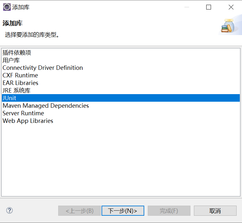242x223 pixels.
Task: Maximize the 添加库 dialog window
Action: pyautogui.click(x=208, y=7)
